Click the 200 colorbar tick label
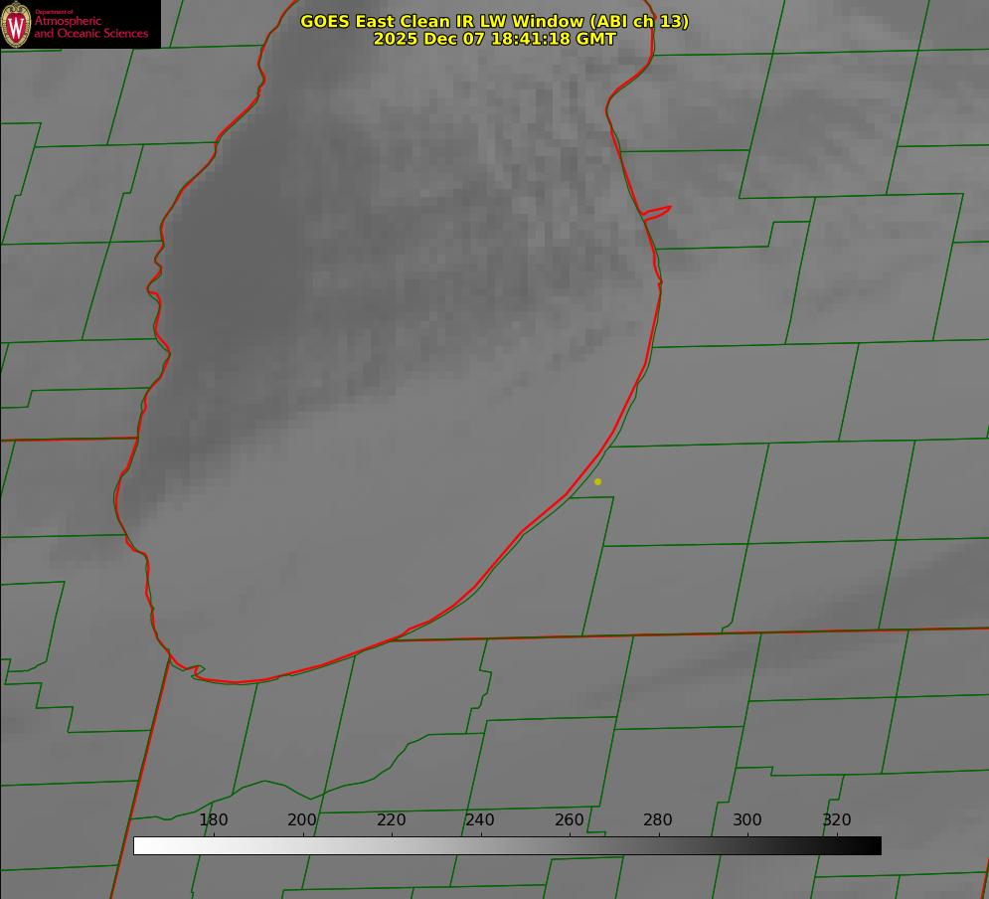This screenshot has height=899, width=989. 302,820
